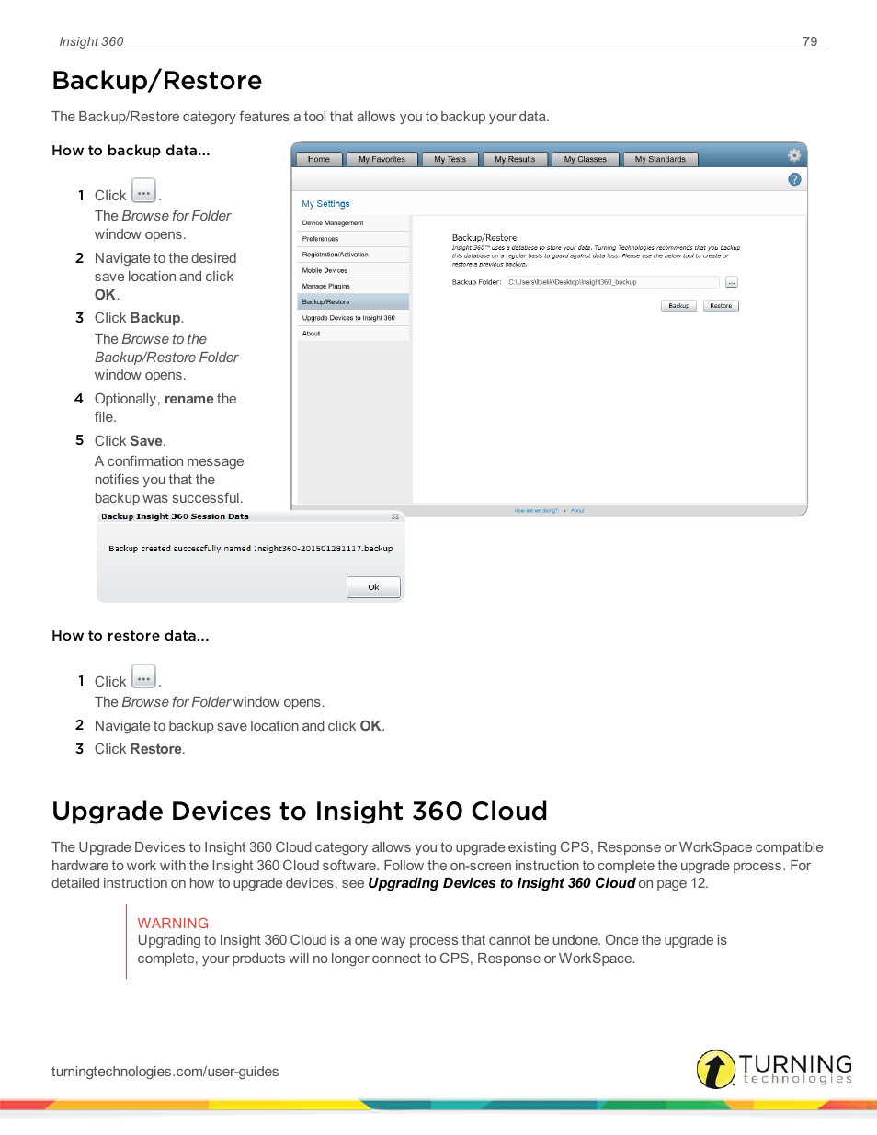Click the Restore button
Screen dimensions: 877x1135
pos(721,306)
